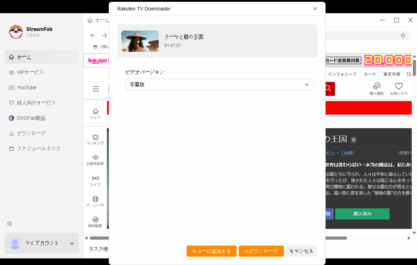Image resolution: width=417 pixels, height=265 pixels.
Task: Click the ラーヤと龍の王国 thumbnail
Action: click(140, 41)
